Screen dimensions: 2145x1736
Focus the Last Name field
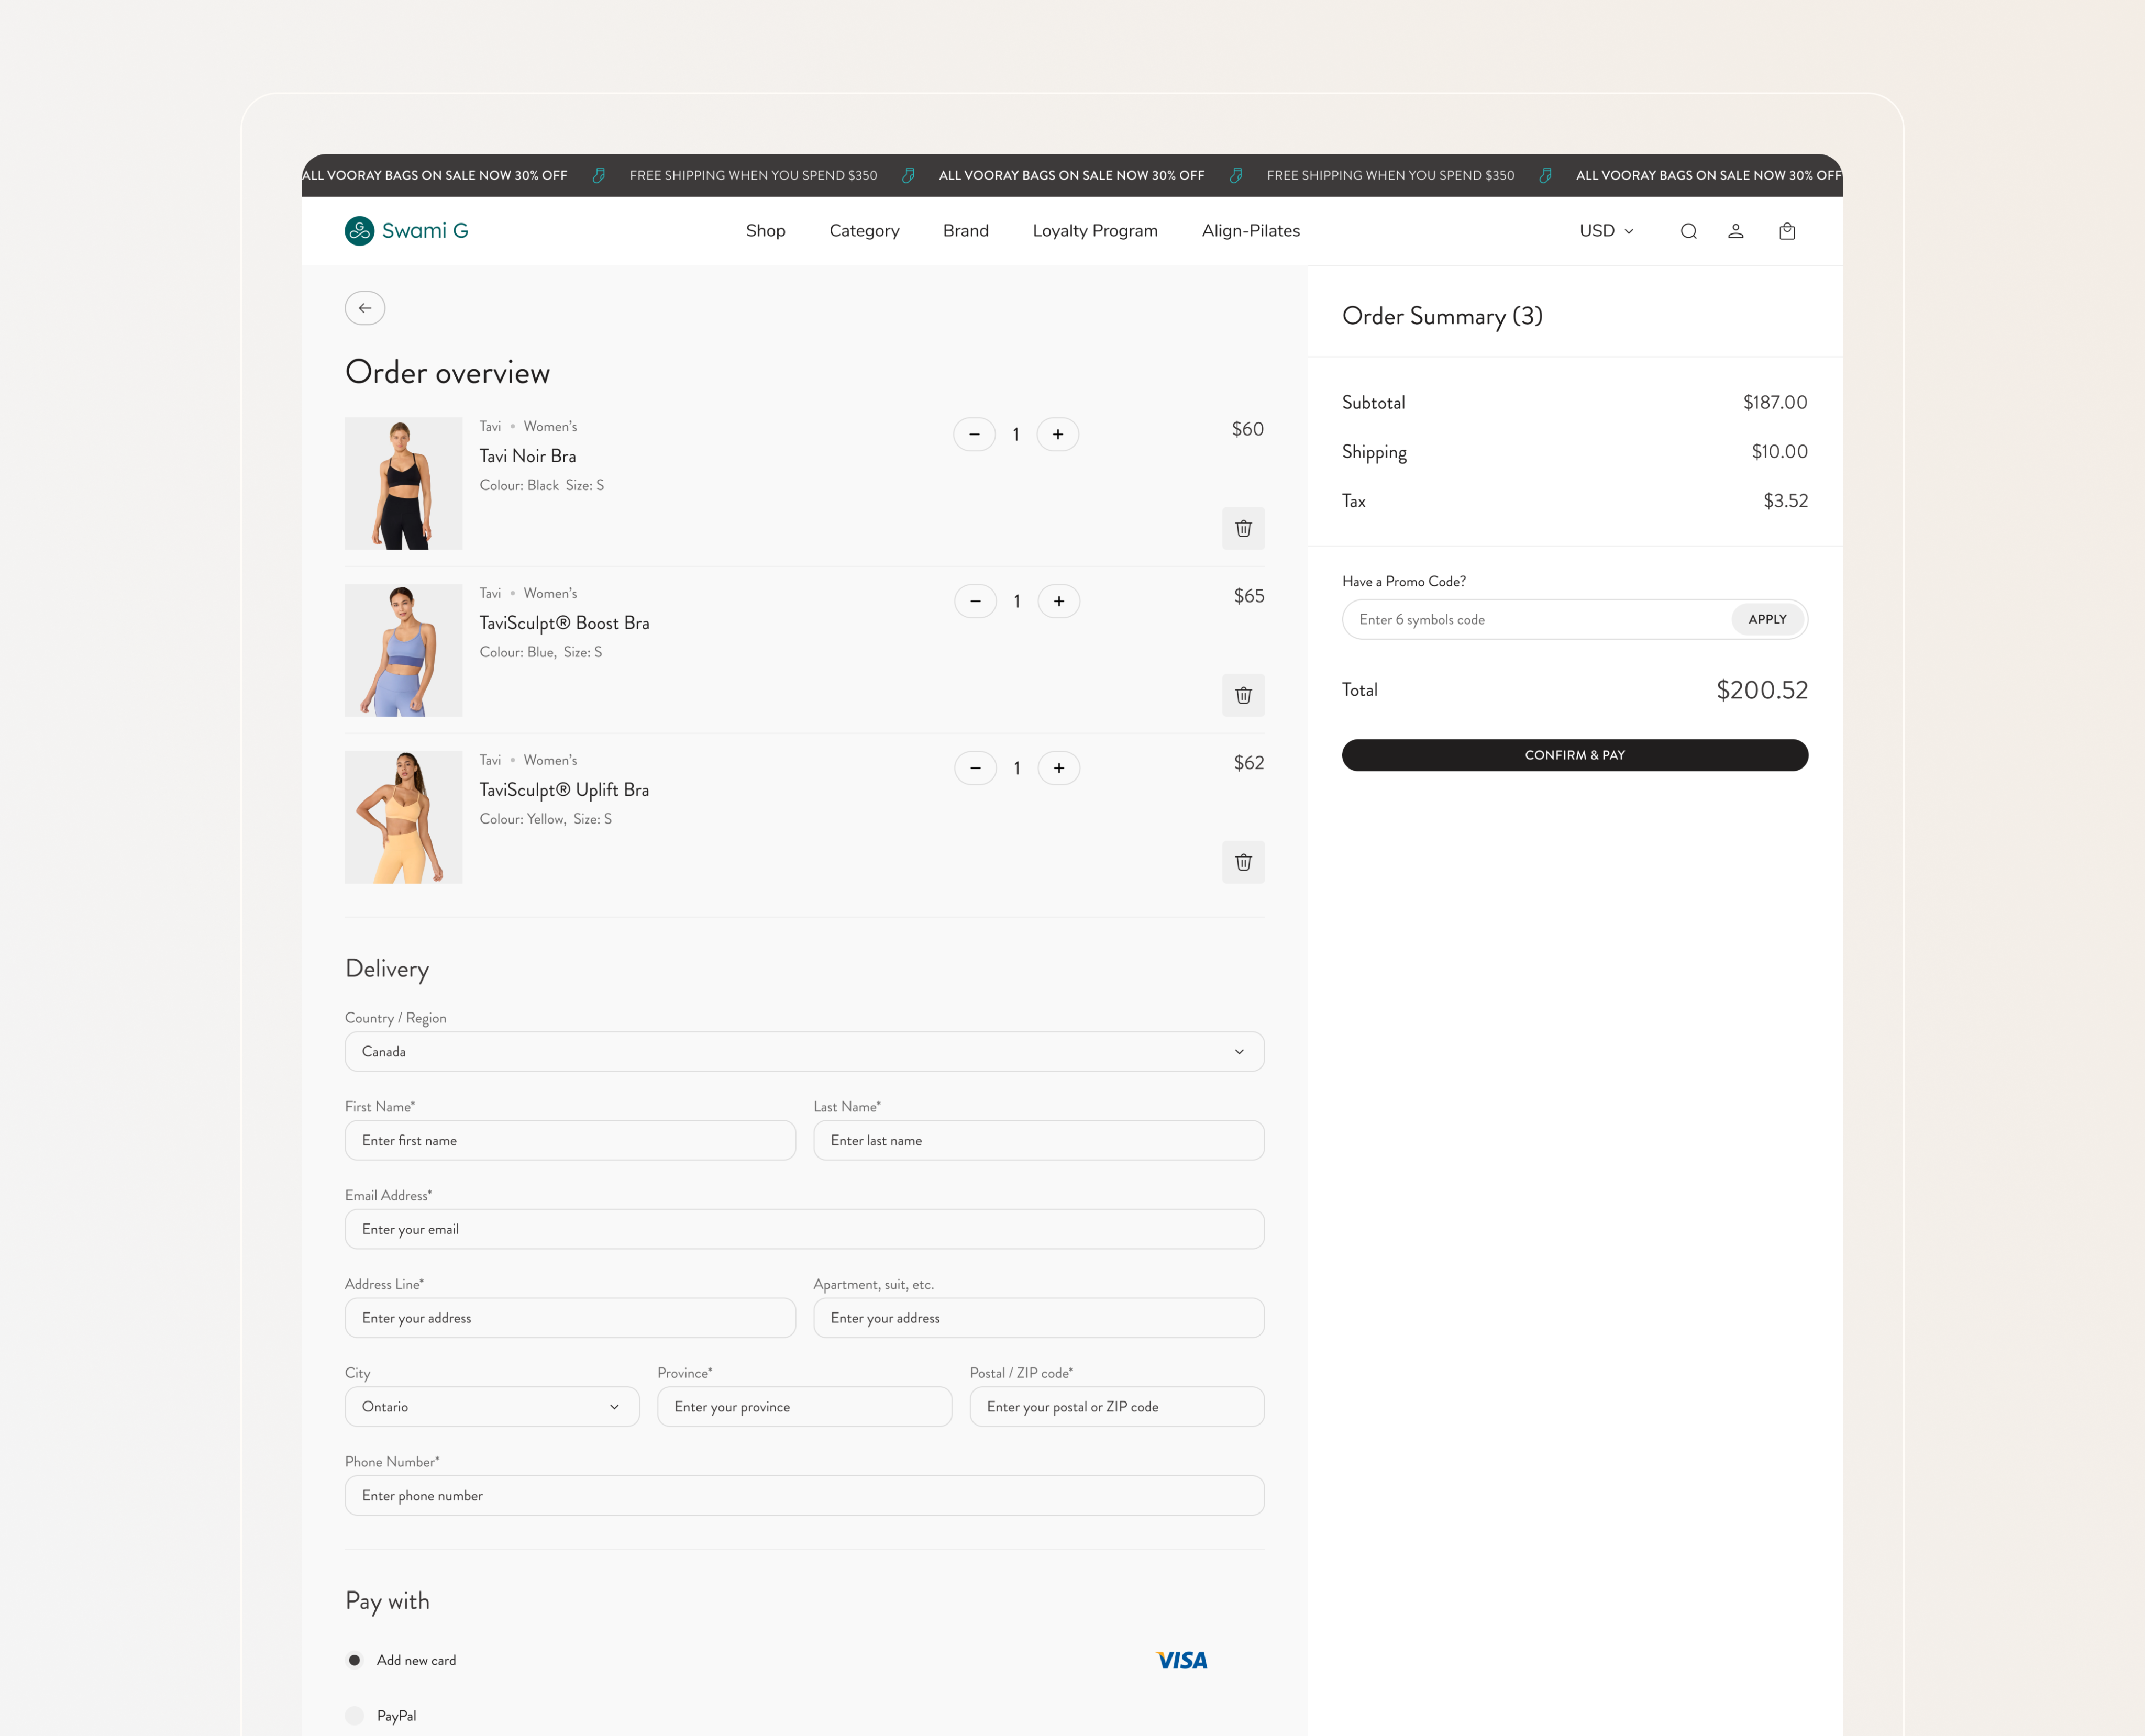click(1038, 1140)
